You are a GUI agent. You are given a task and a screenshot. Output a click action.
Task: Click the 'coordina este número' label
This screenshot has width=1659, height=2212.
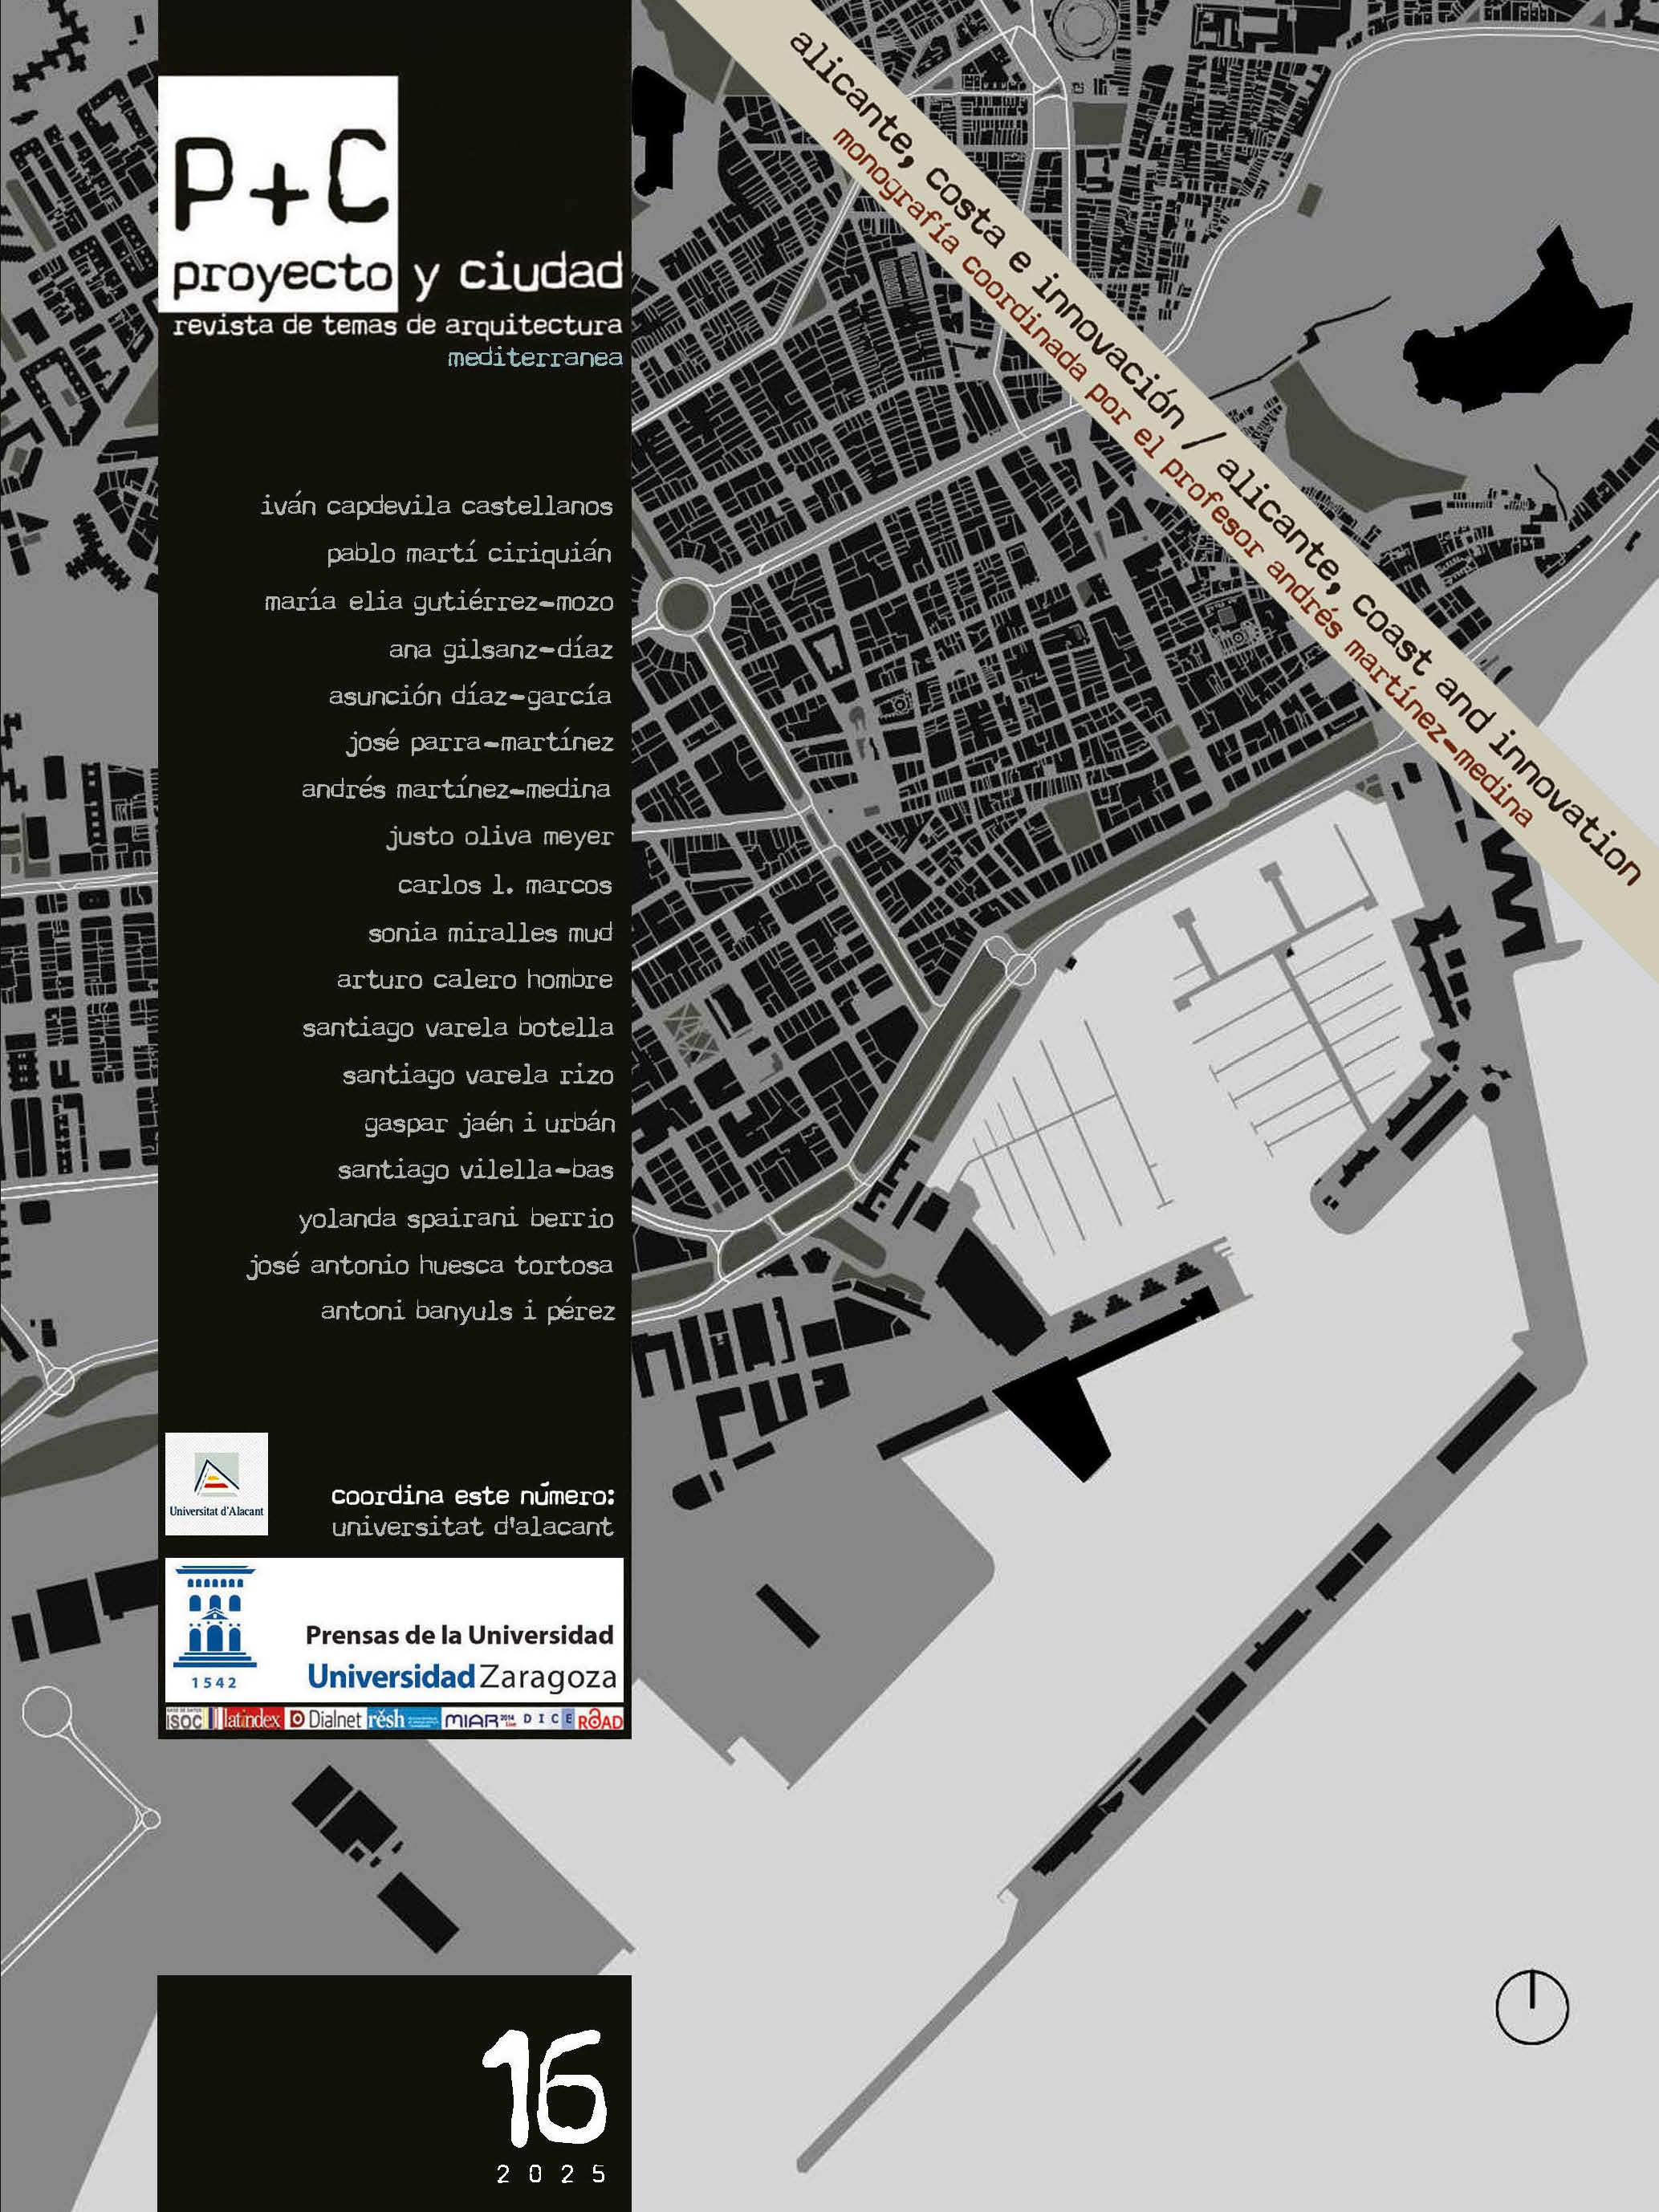click(x=472, y=1496)
